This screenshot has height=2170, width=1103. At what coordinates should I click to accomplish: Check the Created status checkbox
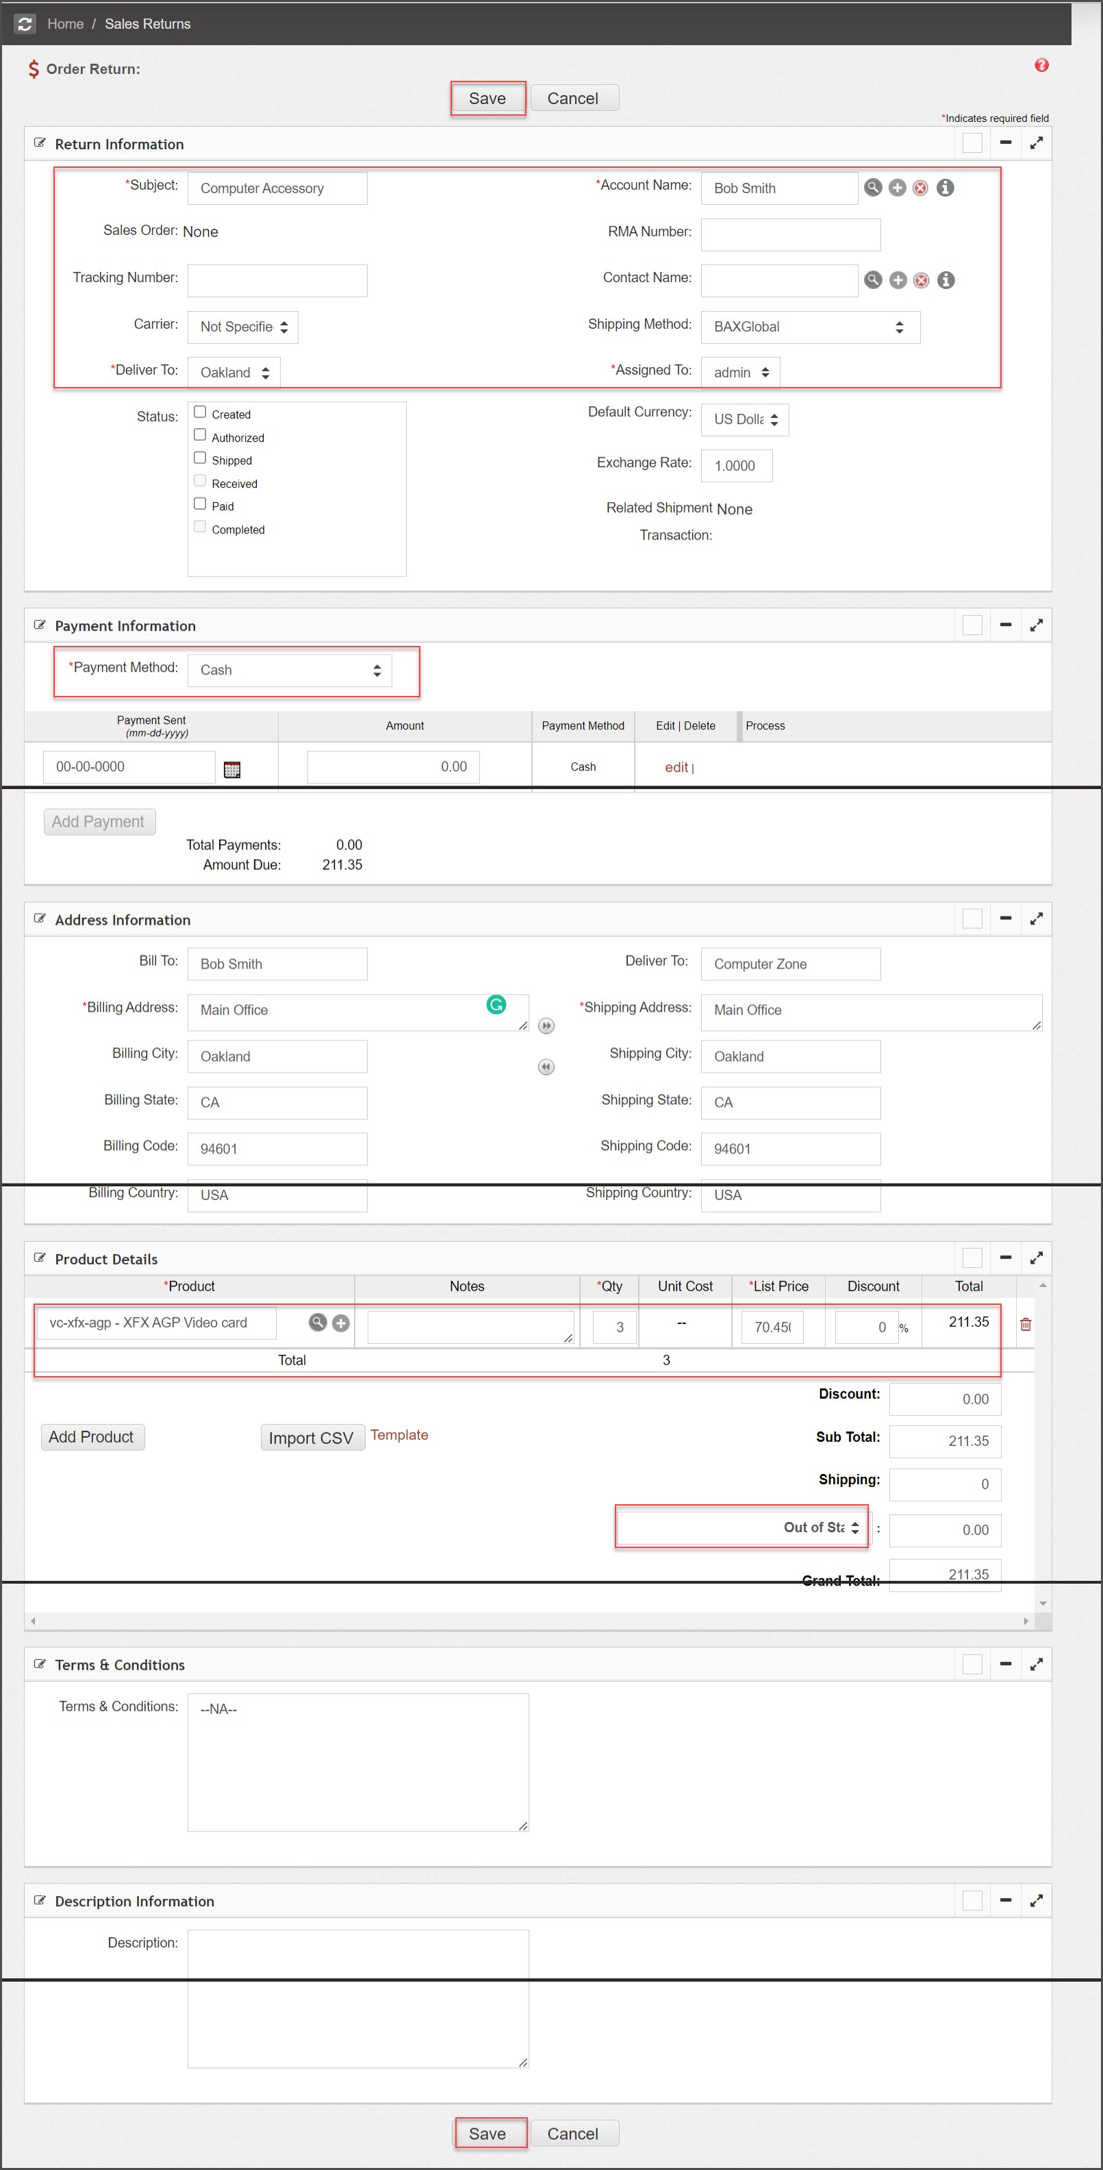pos(199,412)
